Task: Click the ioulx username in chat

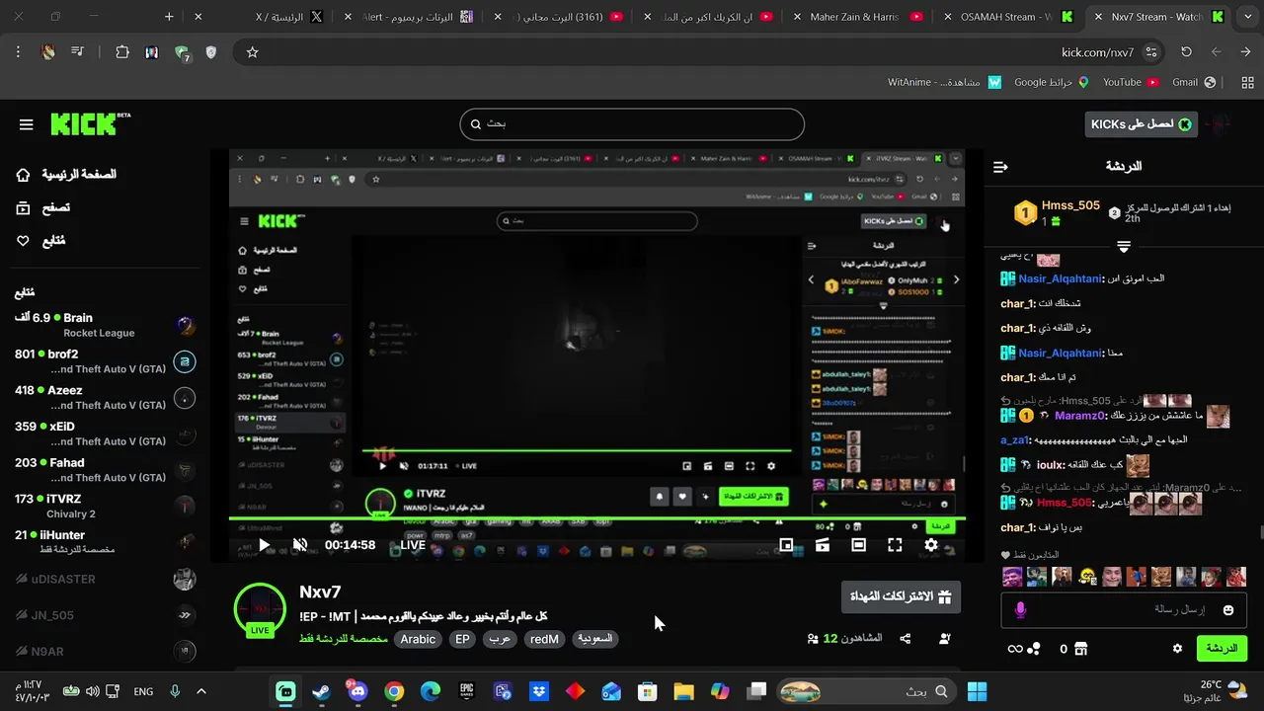Action: tap(1051, 464)
